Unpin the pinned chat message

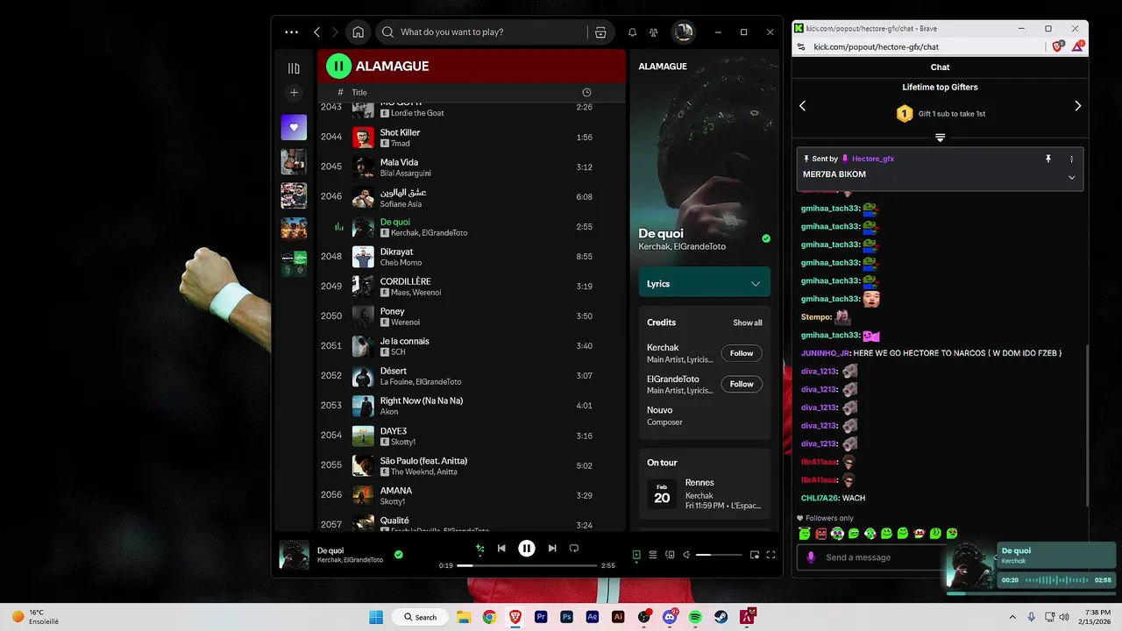(1047, 159)
